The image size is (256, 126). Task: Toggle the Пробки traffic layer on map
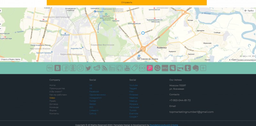[250, 11]
